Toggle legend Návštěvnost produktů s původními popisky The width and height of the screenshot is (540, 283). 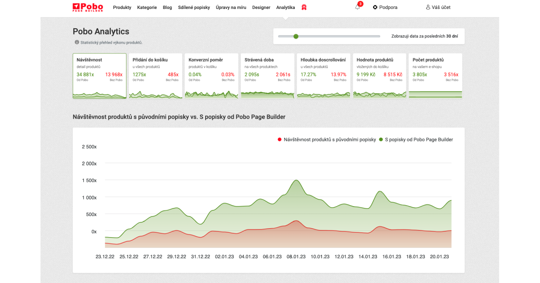click(327, 140)
